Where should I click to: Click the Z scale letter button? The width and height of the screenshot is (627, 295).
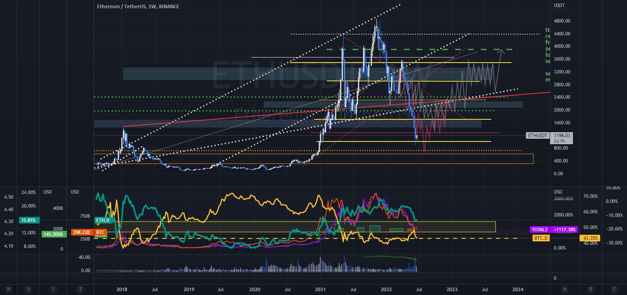80,289
